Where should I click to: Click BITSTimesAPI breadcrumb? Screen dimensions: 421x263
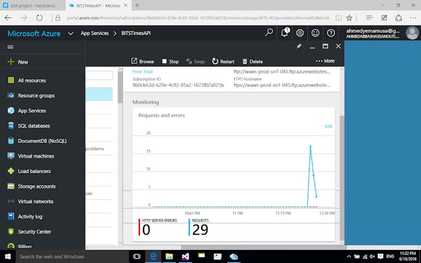pyautogui.click(x=136, y=33)
